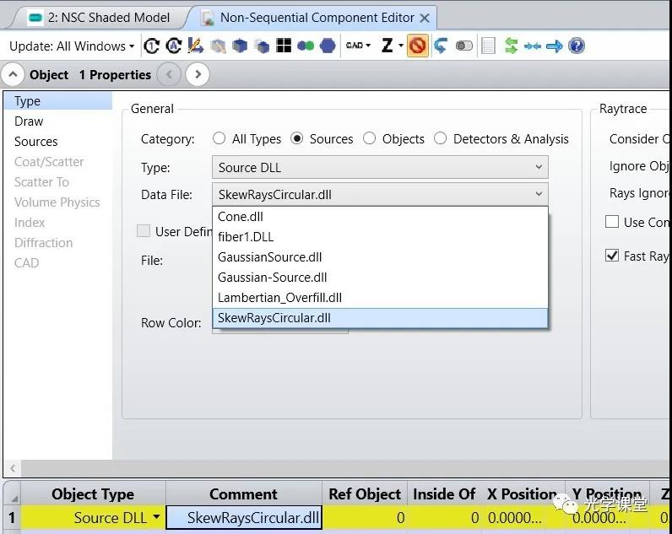Click the blue curved return arrow icon
The height and width of the screenshot is (534, 672).
click(x=440, y=46)
